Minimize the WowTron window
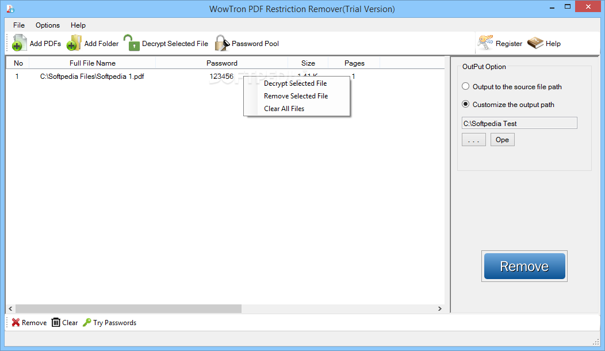Viewport: 605px width, 351px height. (x=552, y=7)
